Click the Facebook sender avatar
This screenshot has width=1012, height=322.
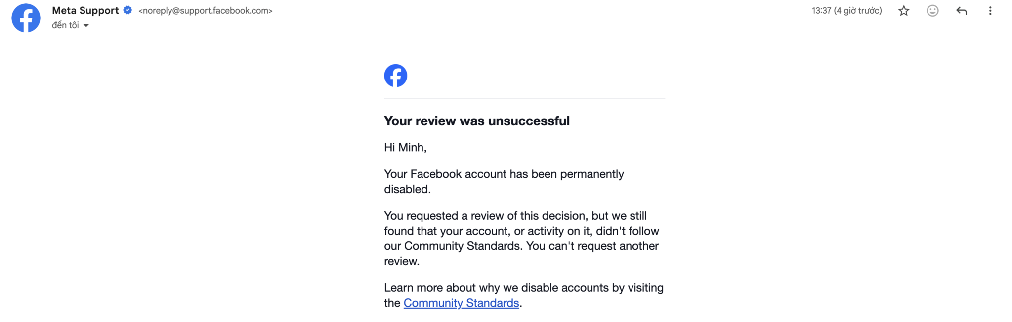(x=26, y=18)
